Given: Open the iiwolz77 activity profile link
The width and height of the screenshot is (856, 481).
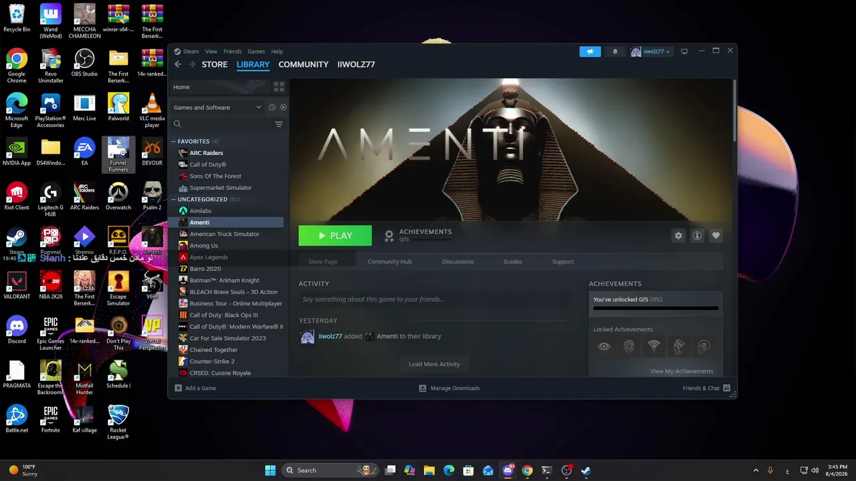Looking at the screenshot, I should pos(330,337).
